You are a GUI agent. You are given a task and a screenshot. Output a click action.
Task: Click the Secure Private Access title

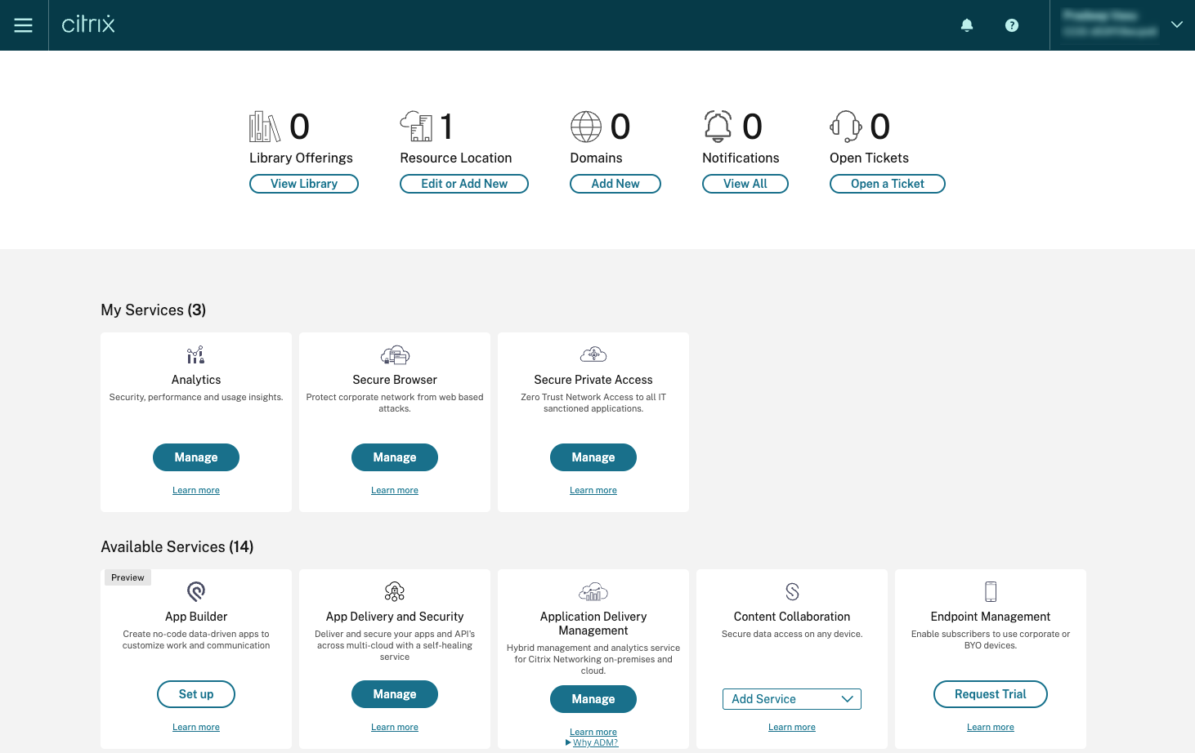(x=593, y=380)
